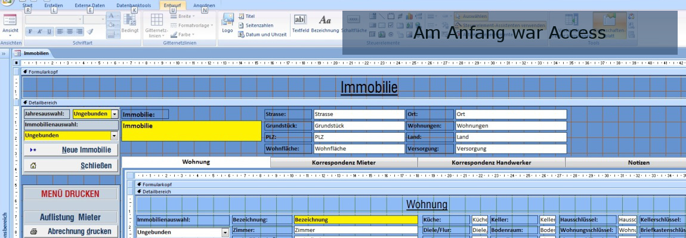Image resolution: width=686 pixels, height=238 pixels.
Task: Expand the Jahresauswahl combo box
Action: [x=115, y=114]
